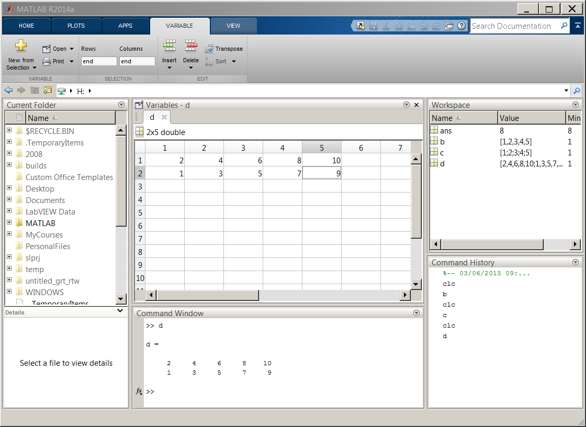The width and height of the screenshot is (586, 427).
Task: Expand the $RECYCLE.BIN folder node
Action: pos(9,130)
